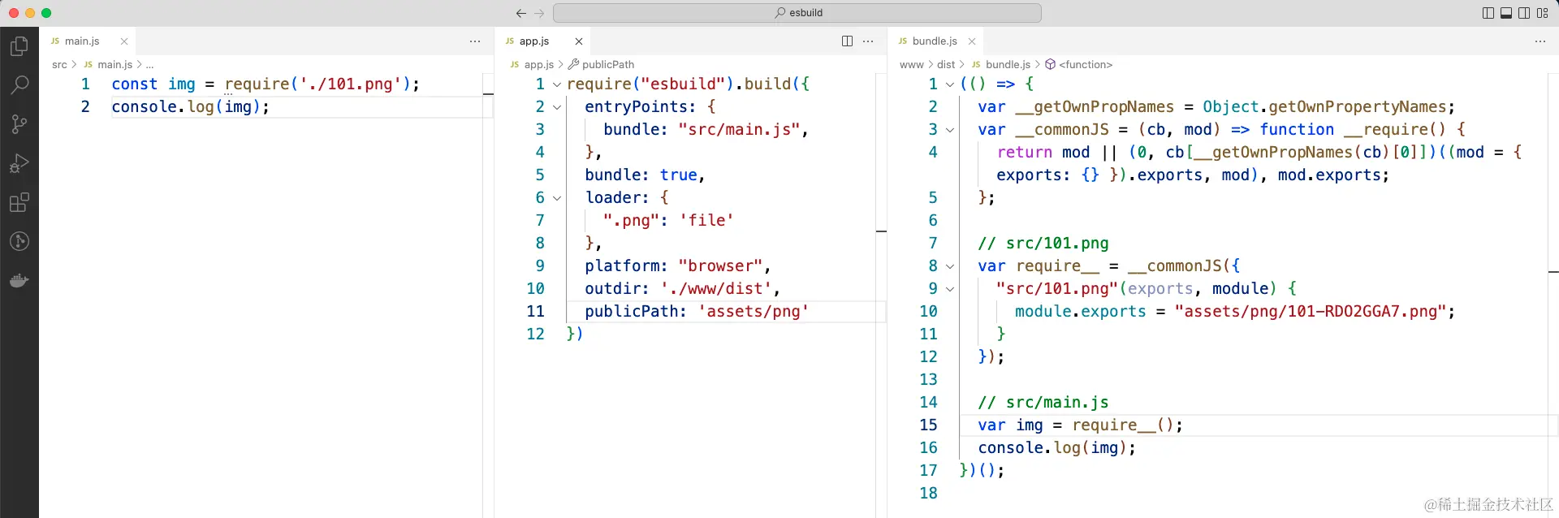Open the Explorer view in activity bar

click(19, 46)
